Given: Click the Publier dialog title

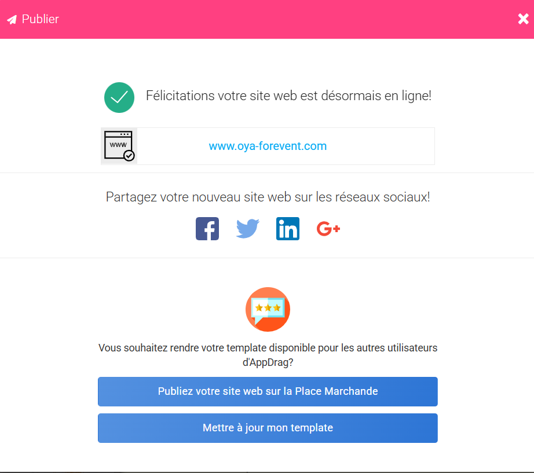Looking at the screenshot, I should pyautogui.click(x=40, y=19).
